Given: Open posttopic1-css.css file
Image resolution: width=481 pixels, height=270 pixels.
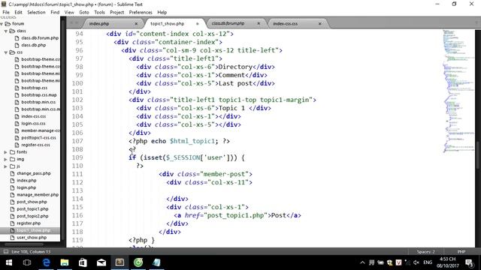Looking at the screenshot, I should (x=38, y=138).
